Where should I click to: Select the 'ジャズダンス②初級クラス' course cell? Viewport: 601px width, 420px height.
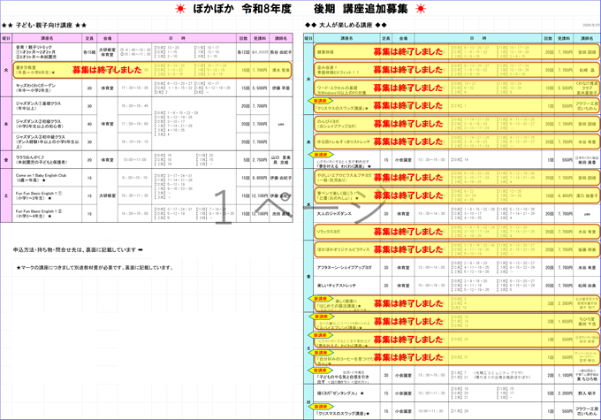point(47,124)
